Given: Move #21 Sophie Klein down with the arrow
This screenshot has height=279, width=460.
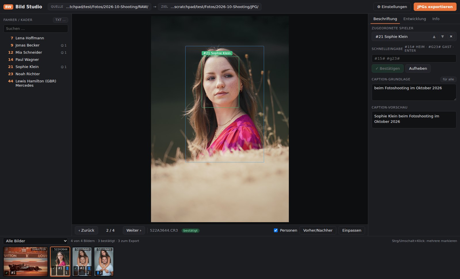Looking at the screenshot, I should [x=442, y=36].
